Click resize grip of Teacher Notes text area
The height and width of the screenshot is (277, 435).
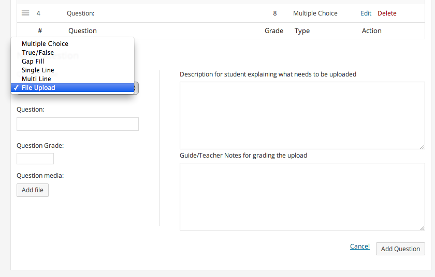click(x=423, y=228)
